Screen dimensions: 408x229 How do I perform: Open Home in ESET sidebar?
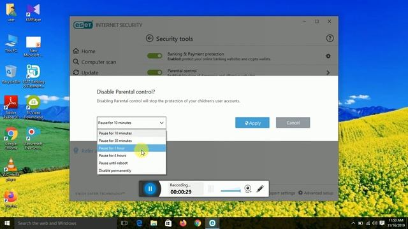tap(84, 51)
